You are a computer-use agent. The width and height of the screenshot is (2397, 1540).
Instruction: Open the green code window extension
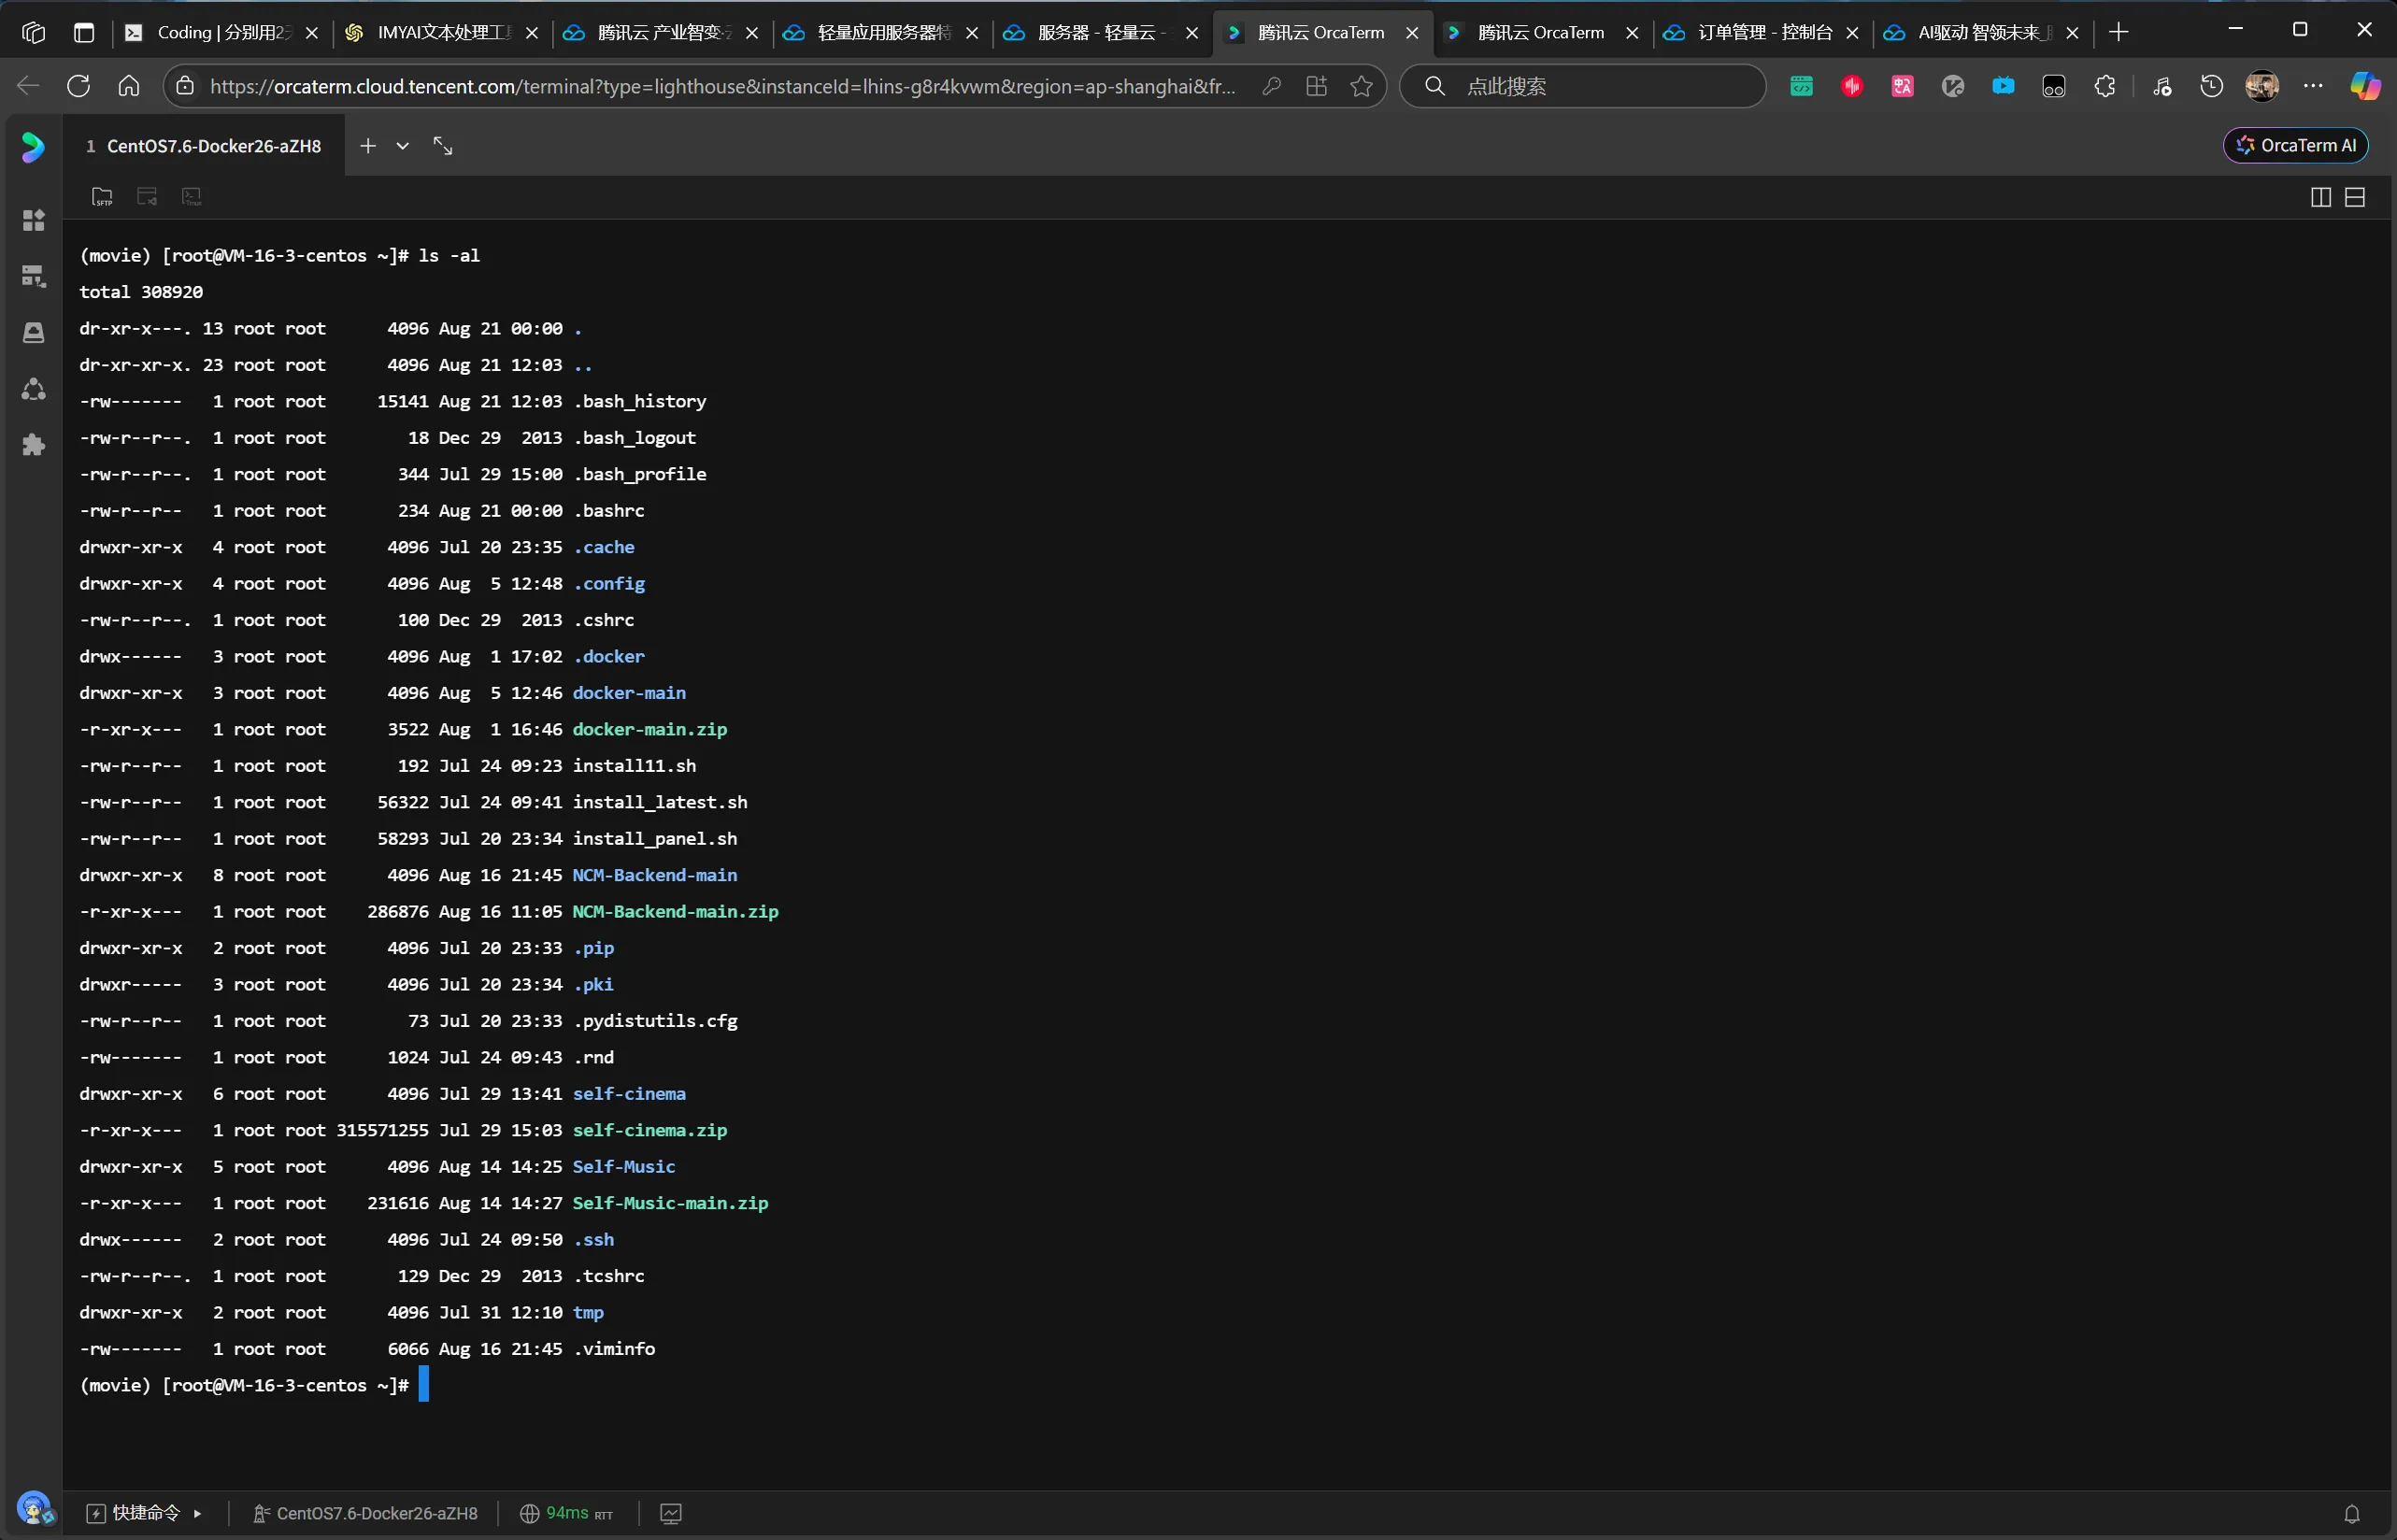[x=1801, y=87]
